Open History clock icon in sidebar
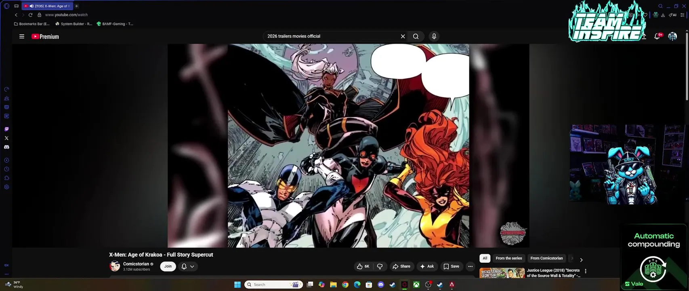This screenshot has width=689, height=291. pyautogui.click(x=6, y=169)
